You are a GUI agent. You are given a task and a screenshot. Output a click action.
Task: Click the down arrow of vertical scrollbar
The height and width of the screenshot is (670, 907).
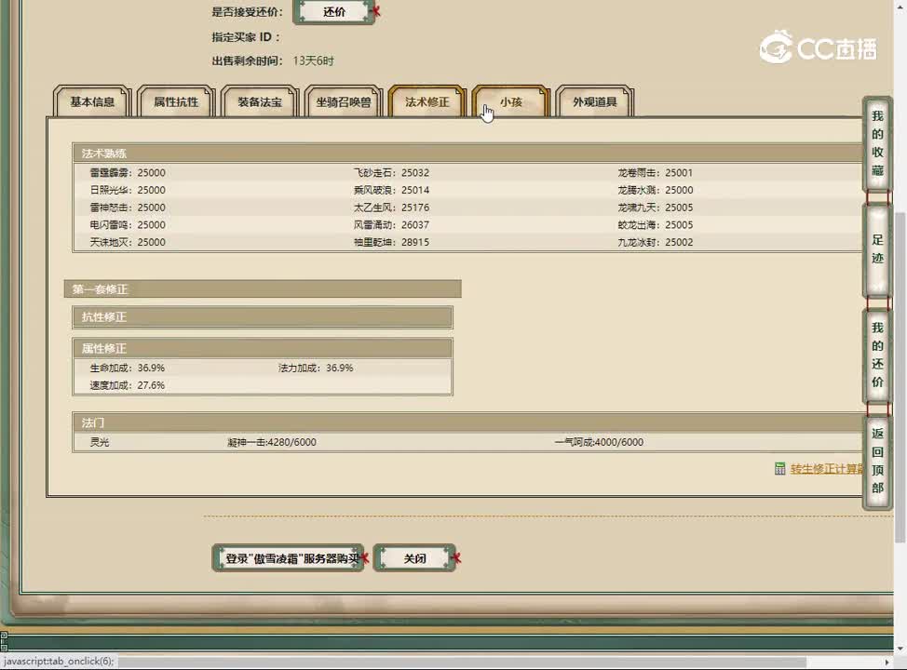tap(900, 648)
